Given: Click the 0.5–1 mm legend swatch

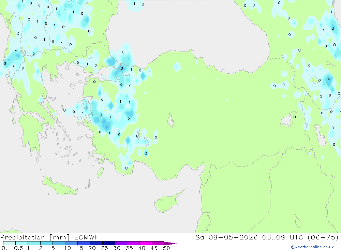Looking at the screenshot, I should click(x=22, y=243).
